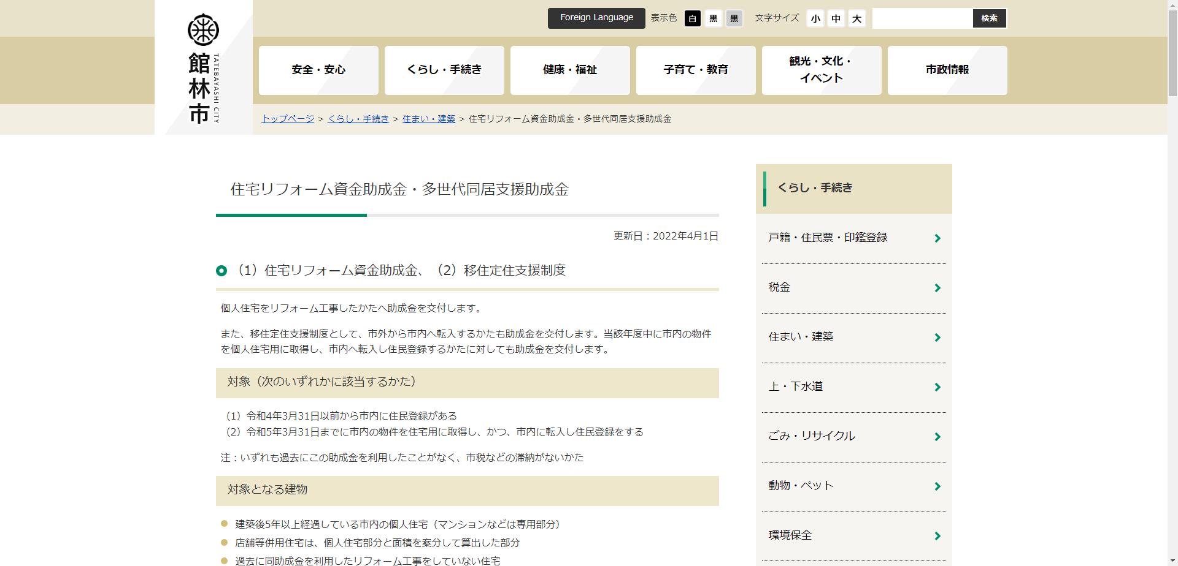Set text size to small (小)

tap(815, 18)
